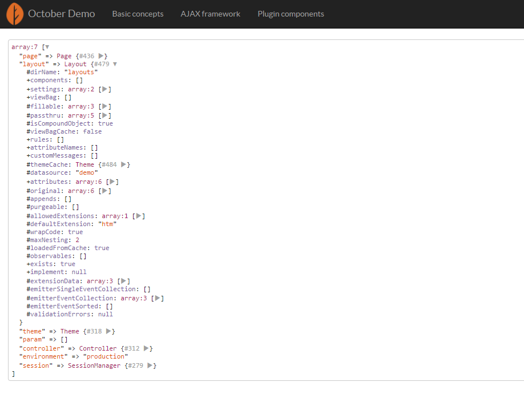
Task: Click the #wrapCode property name
Action: pos(45,232)
